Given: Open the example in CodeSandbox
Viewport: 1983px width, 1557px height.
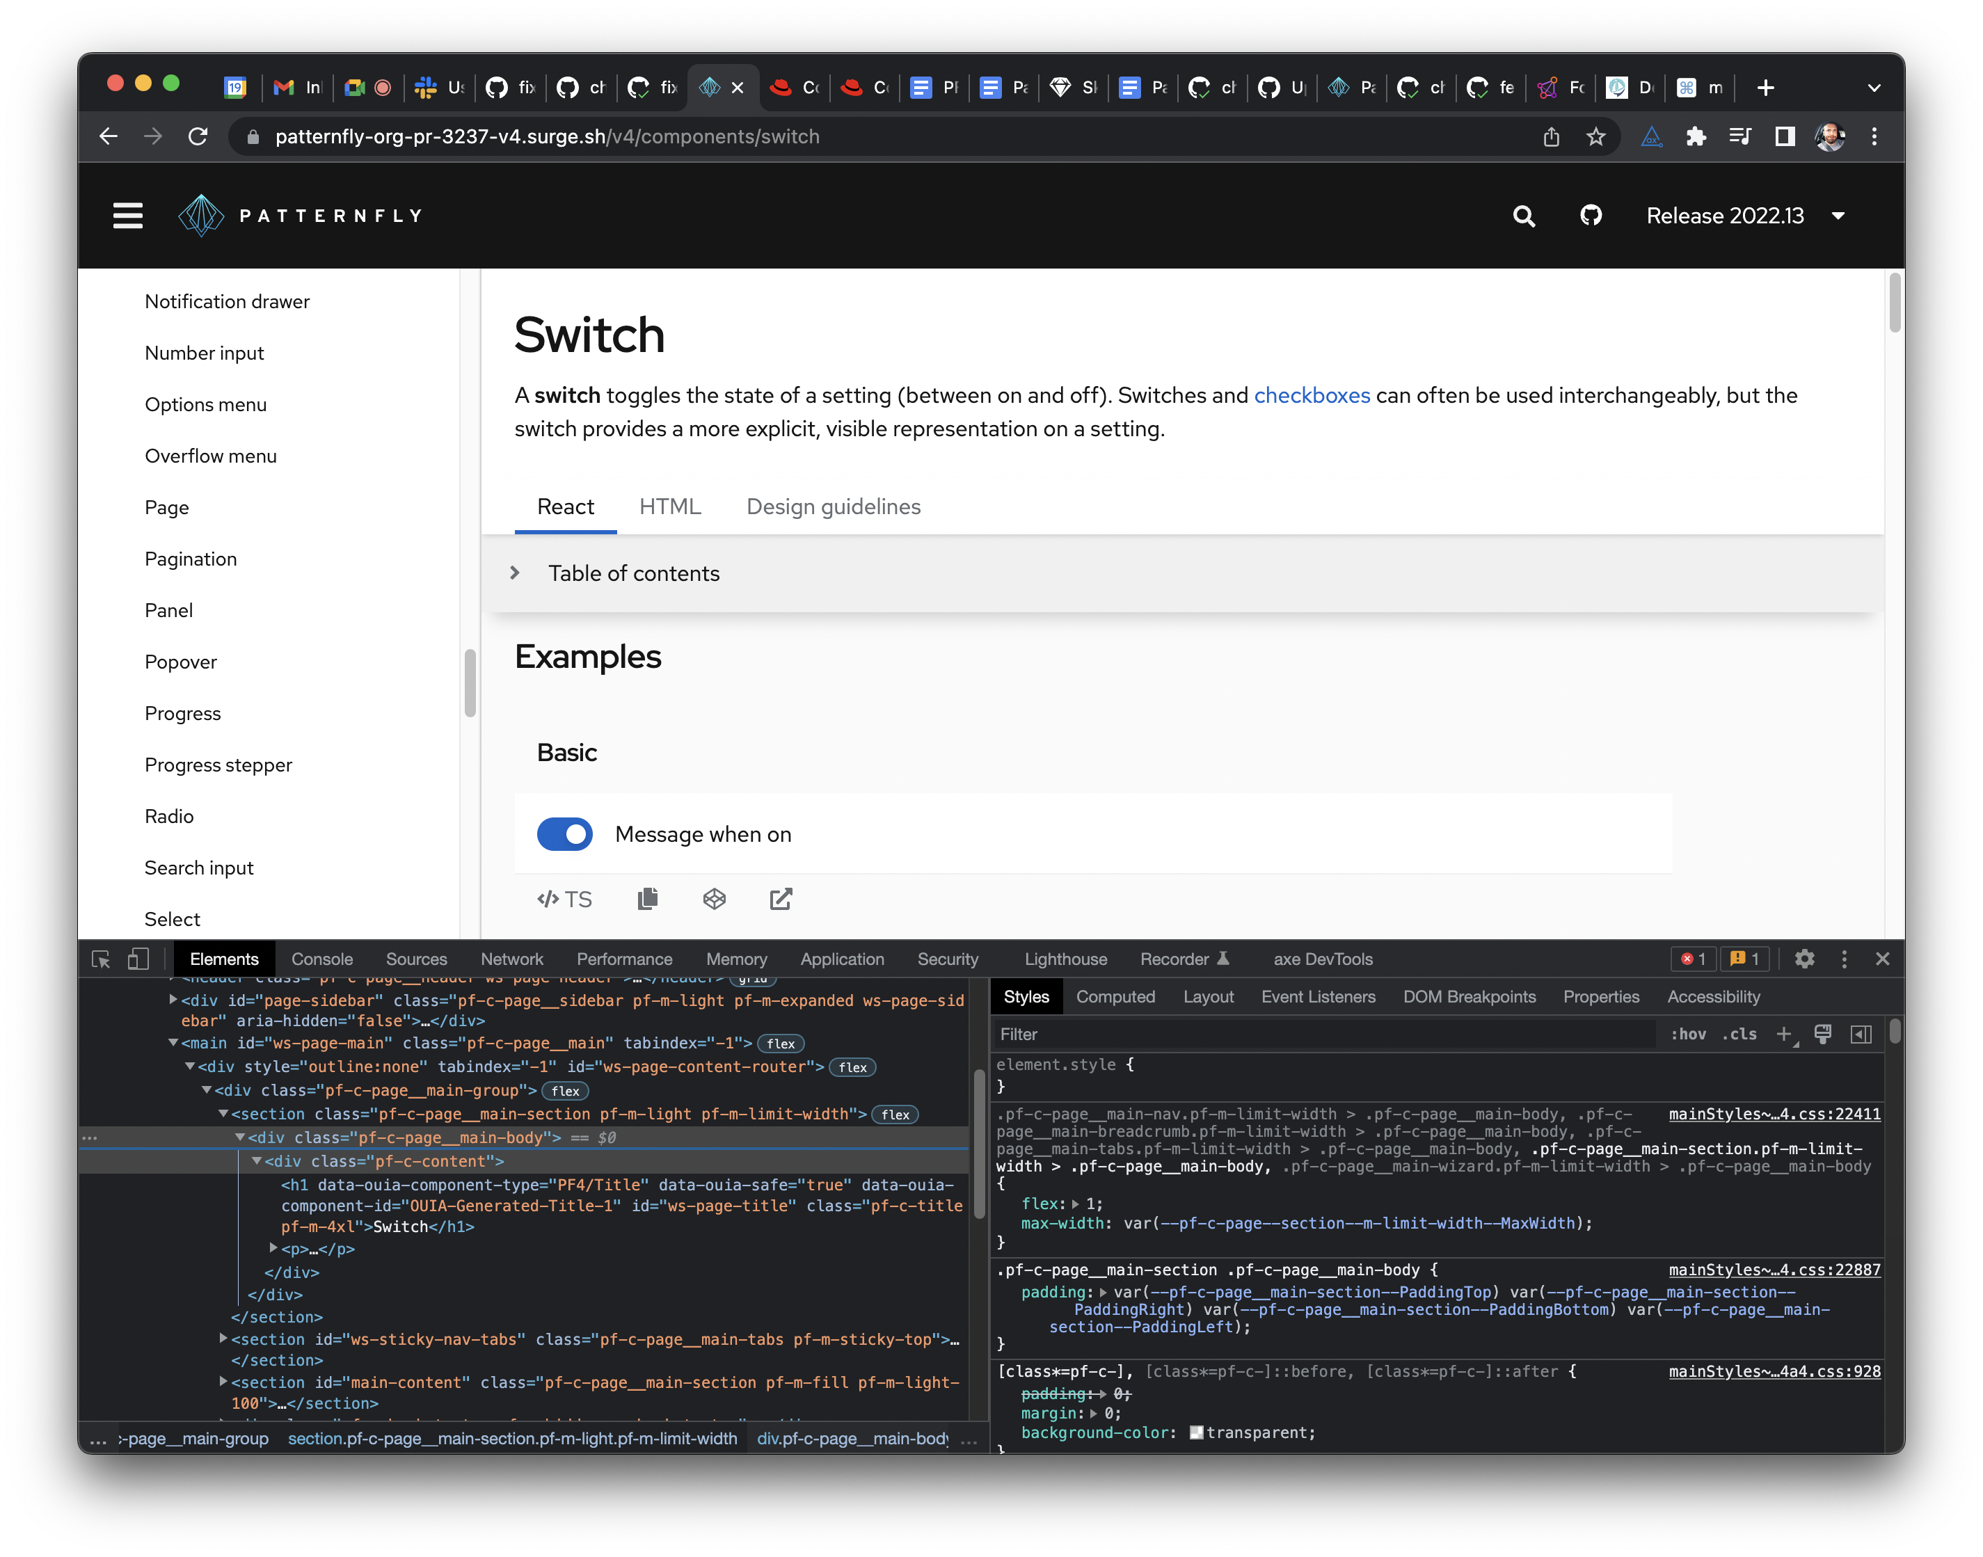Looking at the screenshot, I should coord(714,899).
